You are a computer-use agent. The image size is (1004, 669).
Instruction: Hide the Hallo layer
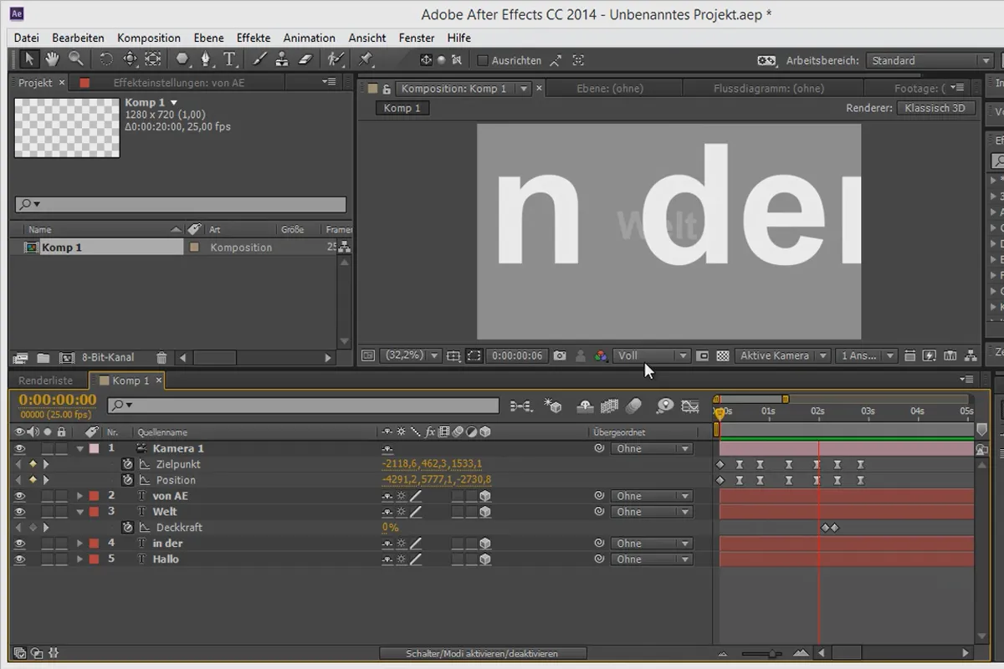point(19,559)
